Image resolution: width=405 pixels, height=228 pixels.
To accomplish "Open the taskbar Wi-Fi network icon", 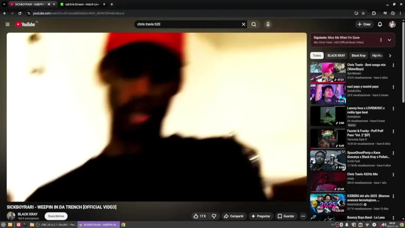I will (x=367, y=225).
